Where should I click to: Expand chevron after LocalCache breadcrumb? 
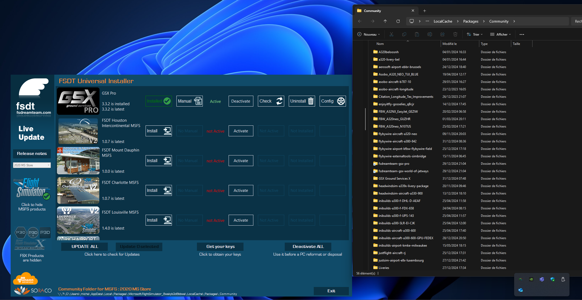pyautogui.click(x=458, y=21)
